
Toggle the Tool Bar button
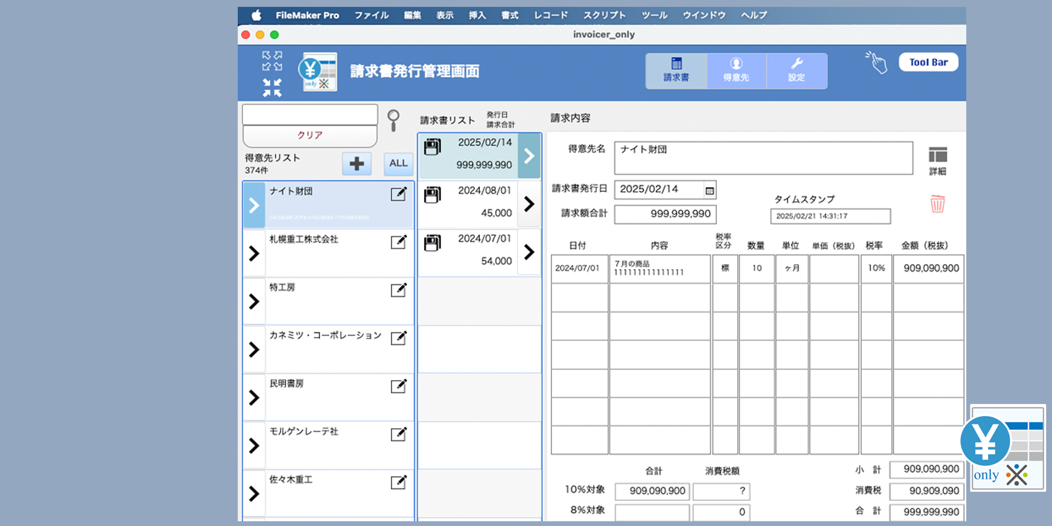click(928, 62)
